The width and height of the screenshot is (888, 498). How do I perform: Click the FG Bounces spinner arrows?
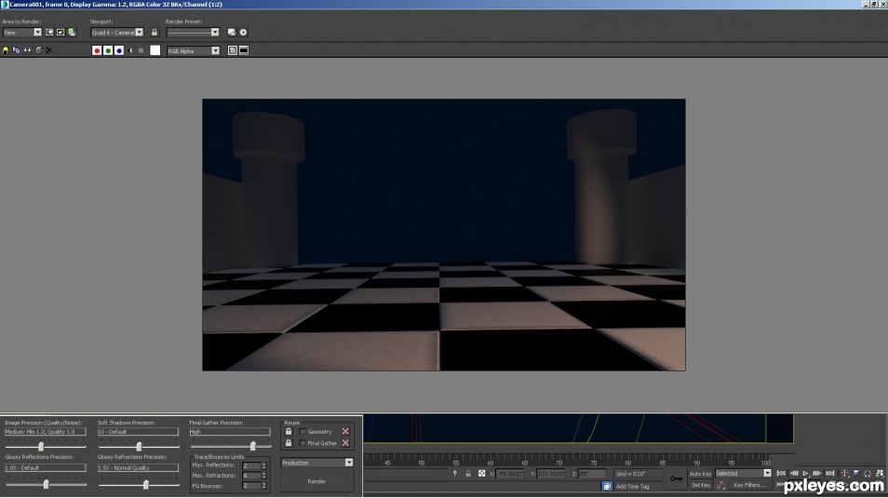tap(264, 486)
